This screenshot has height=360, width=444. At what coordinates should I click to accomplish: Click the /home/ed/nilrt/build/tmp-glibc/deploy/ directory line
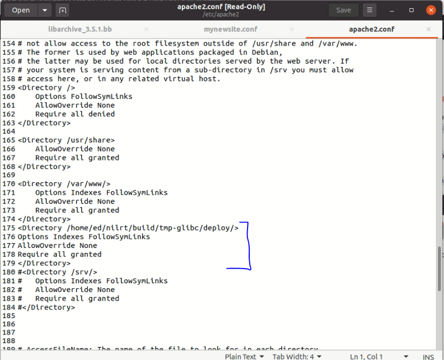point(128,228)
